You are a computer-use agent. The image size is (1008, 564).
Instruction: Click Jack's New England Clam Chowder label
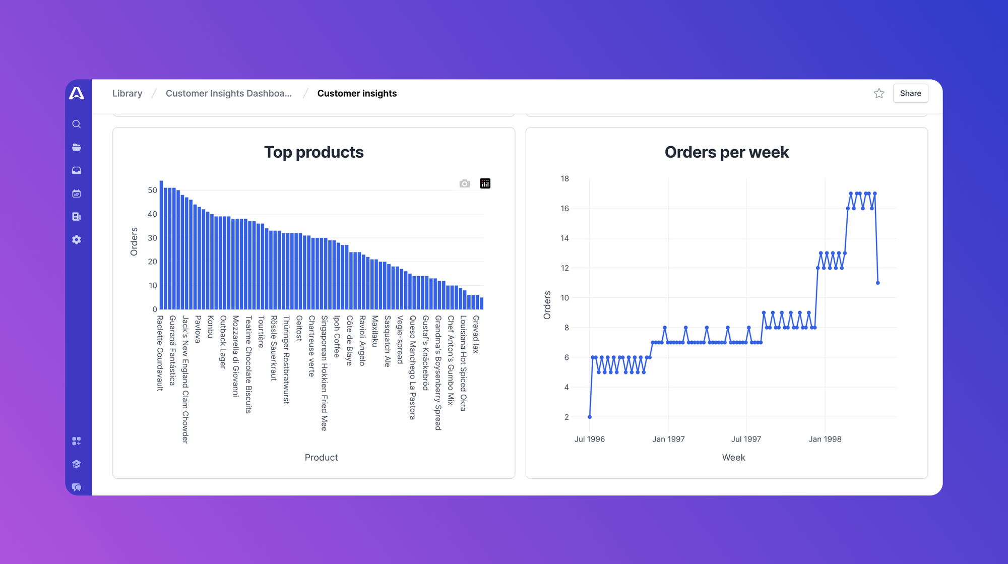pos(185,380)
